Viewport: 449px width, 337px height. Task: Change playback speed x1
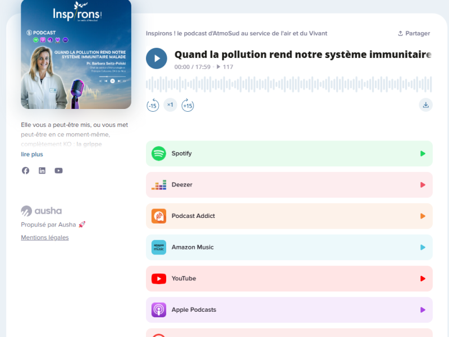[x=170, y=105]
